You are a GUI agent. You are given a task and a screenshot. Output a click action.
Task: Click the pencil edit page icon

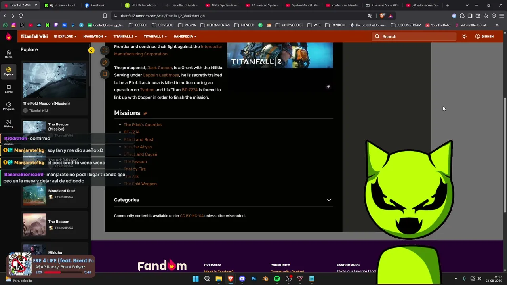coord(105,62)
